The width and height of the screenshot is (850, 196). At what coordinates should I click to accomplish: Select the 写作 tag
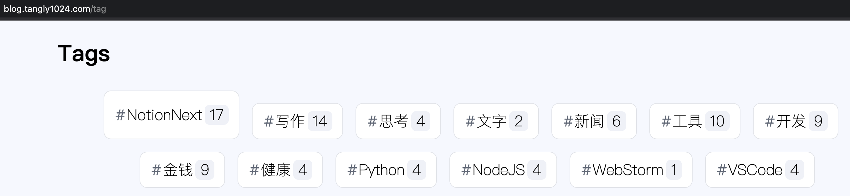click(x=296, y=121)
